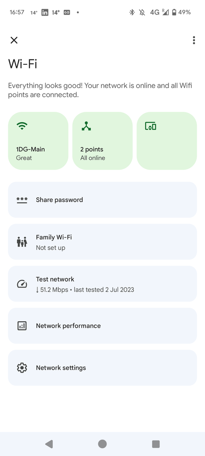Screen dimensions: 205x456
Task: Tap Android back navigation button
Action: (x=49, y=444)
